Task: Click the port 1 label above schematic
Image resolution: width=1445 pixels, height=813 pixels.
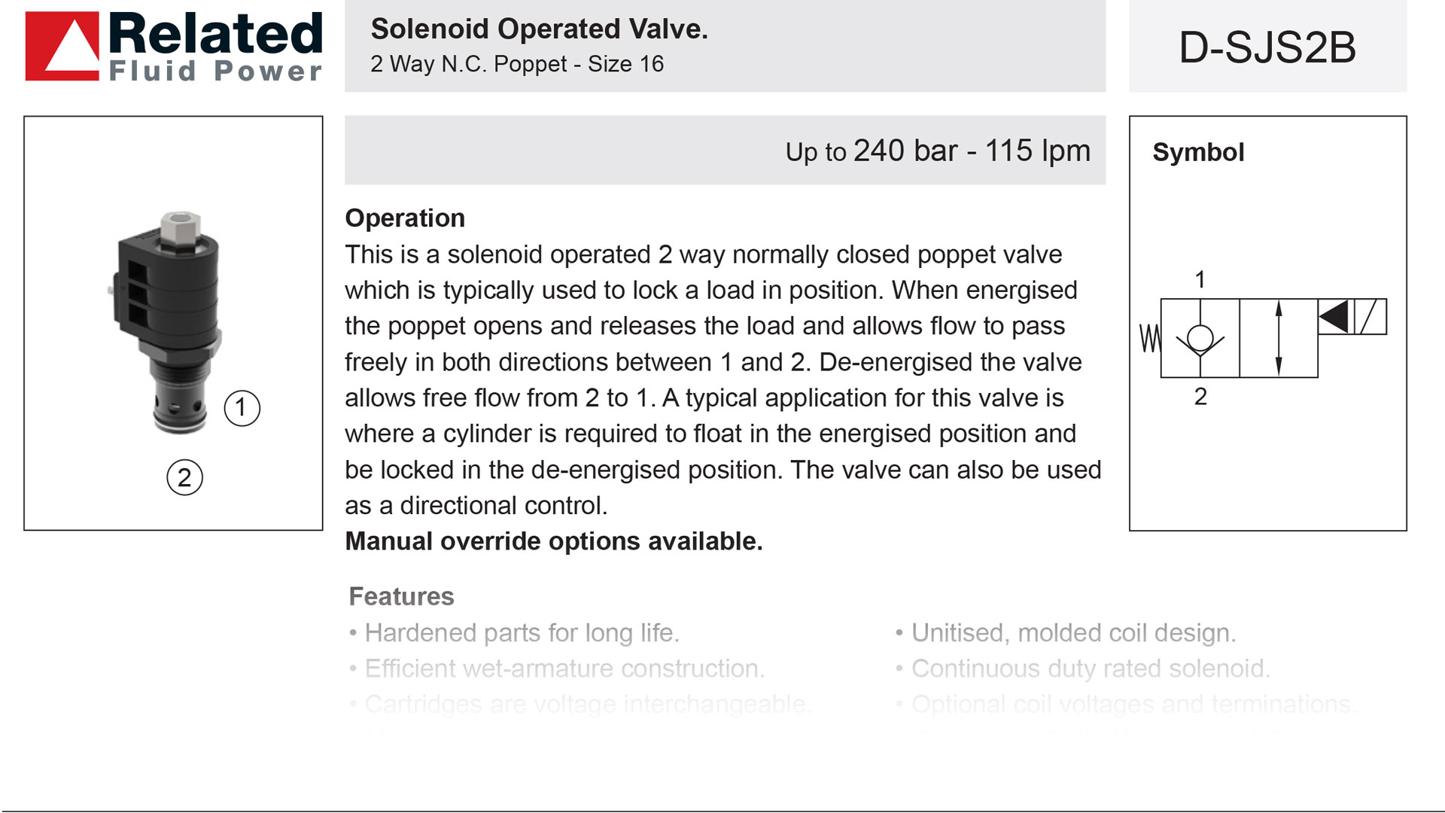Action: click(x=1200, y=280)
